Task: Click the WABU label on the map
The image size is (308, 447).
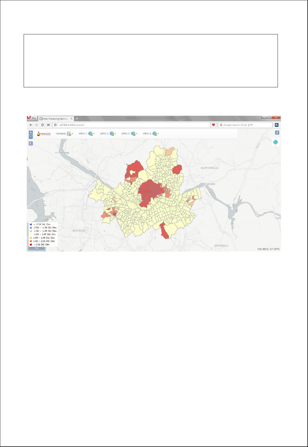Action: (211, 184)
